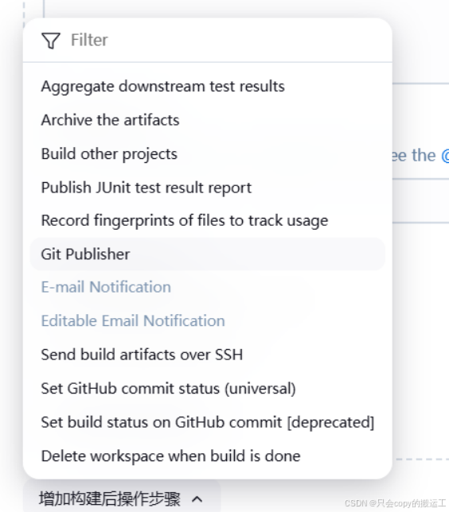Choose Send build artifacts over SSH
This screenshot has height=512, width=449.
point(207,355)
